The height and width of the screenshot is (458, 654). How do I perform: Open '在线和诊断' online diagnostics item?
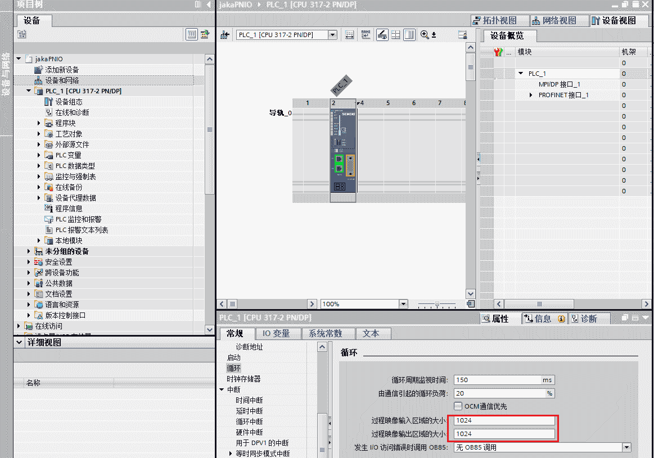tap(72, 112)
